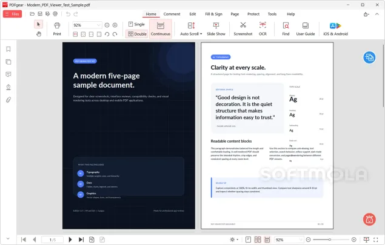
Task: Open the Tools tab
Action: (x=272, y=14)
